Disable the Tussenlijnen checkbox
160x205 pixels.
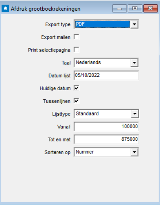77,101
